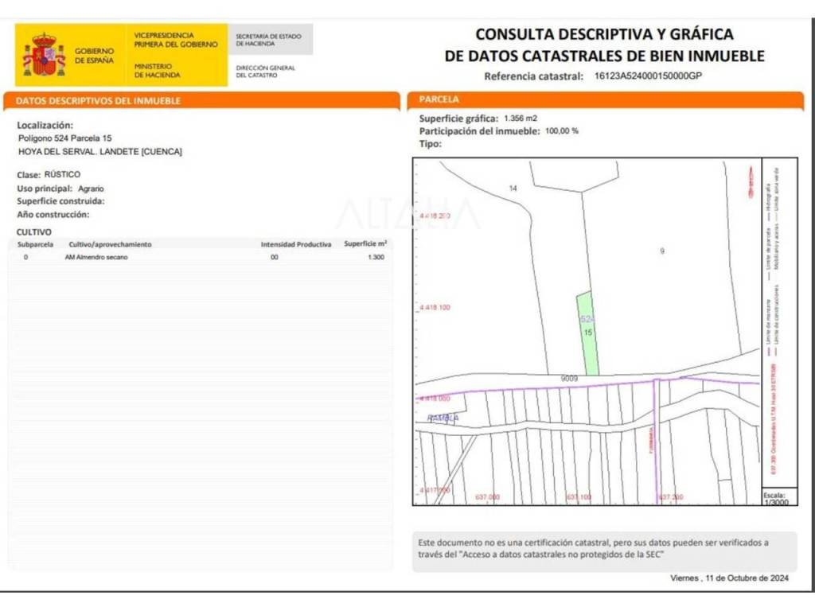Click the 'Subparcela' column header

(x=35, y=245)
